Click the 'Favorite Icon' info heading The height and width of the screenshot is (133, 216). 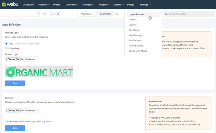click(155, 101)
